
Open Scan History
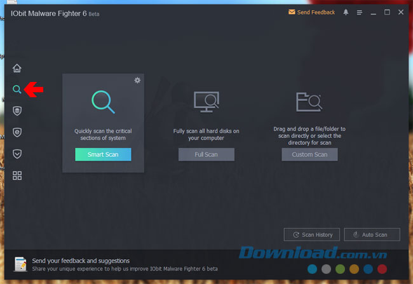(312, 234)
